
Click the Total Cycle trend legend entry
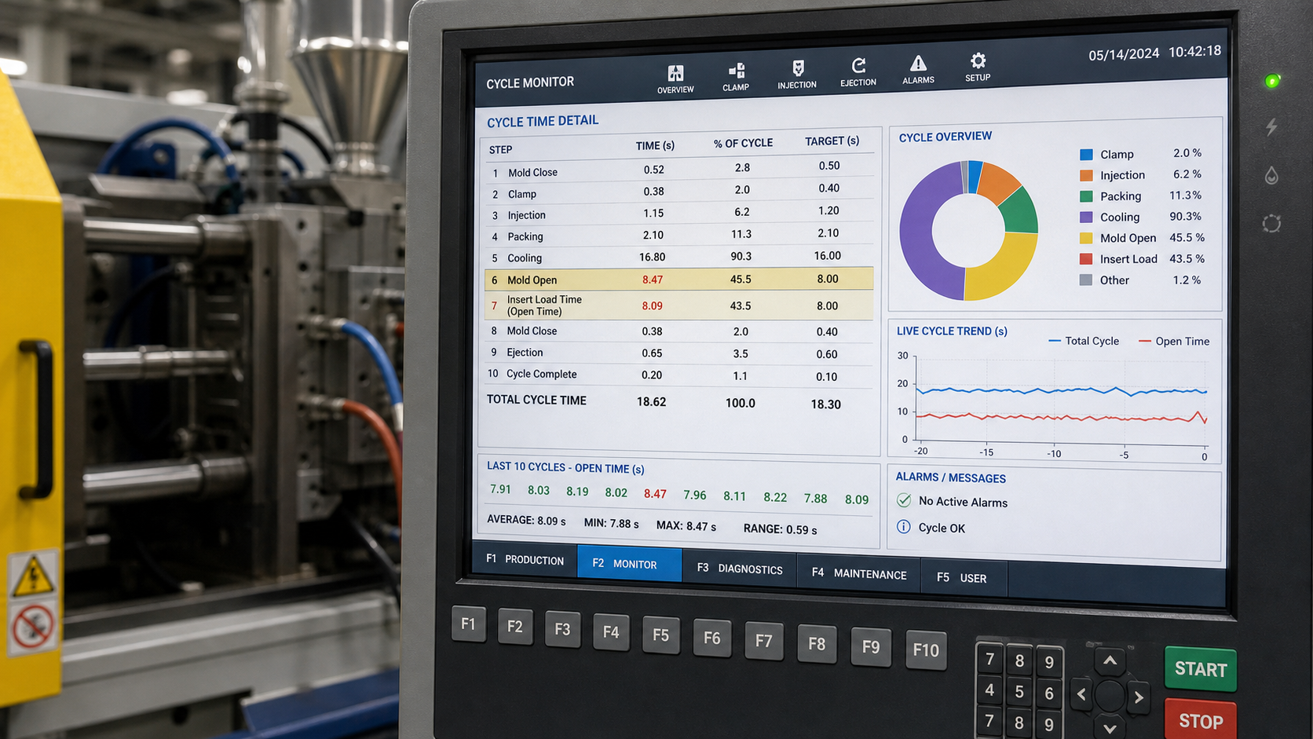pyautogui.click(x=1084, y=341)
